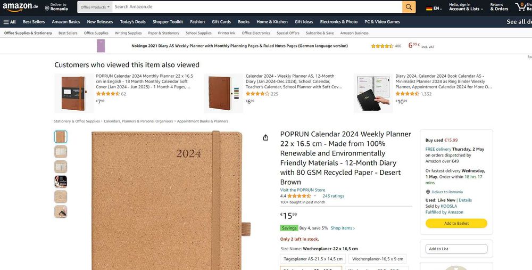Image resolution: width=532 pixels, height=270 pixels.
Task: Click the star rating of the product
Action: 299,196
